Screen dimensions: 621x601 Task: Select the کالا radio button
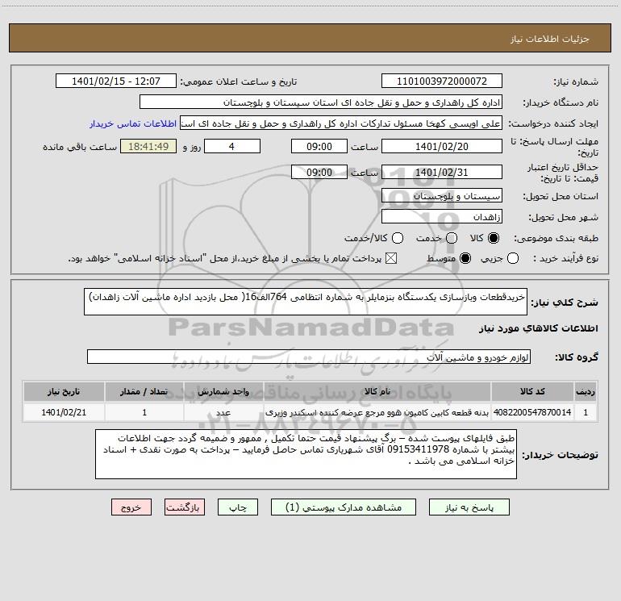pyautogui.click(x=494, y=238)
